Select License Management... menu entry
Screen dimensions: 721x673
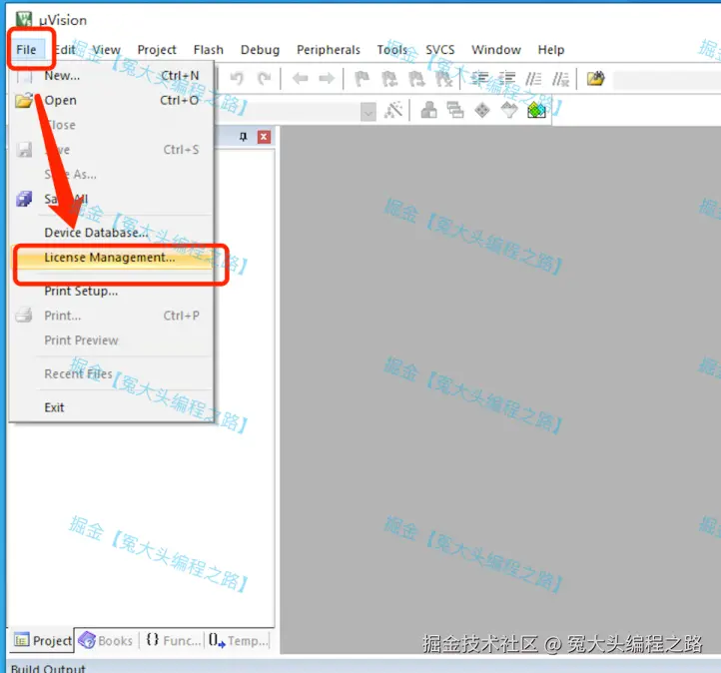click(x=112, y=258)
